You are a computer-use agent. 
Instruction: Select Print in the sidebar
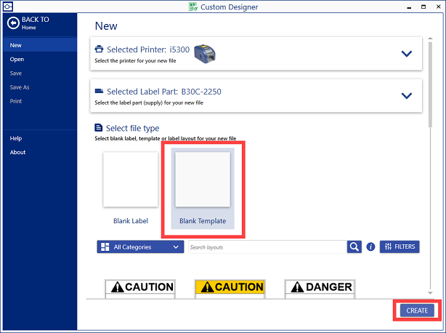16,101
